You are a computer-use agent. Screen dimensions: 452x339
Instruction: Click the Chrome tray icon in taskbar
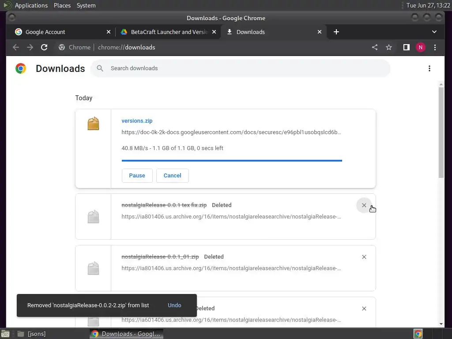[x=418, y=334]
